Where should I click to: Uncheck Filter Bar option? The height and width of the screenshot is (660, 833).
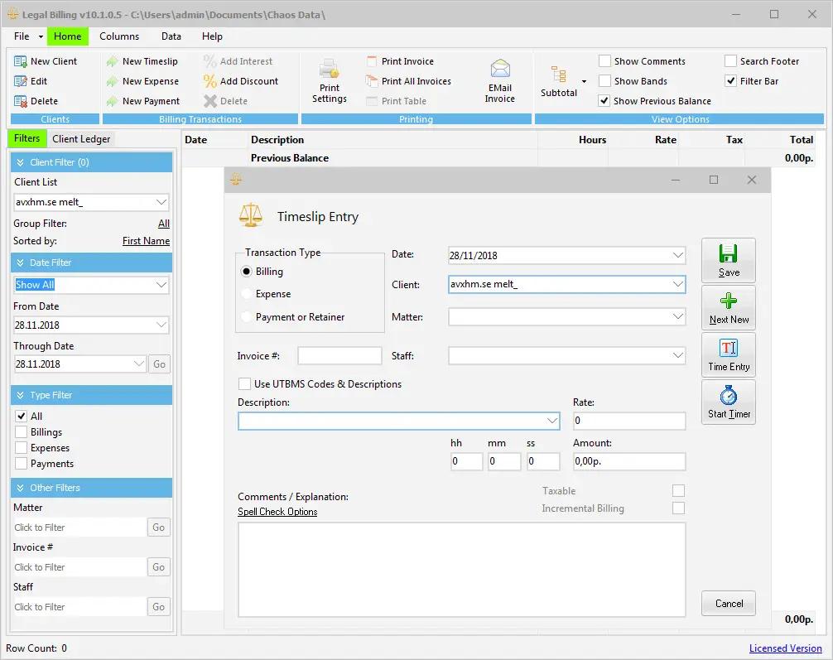click(x=730, y=81)
